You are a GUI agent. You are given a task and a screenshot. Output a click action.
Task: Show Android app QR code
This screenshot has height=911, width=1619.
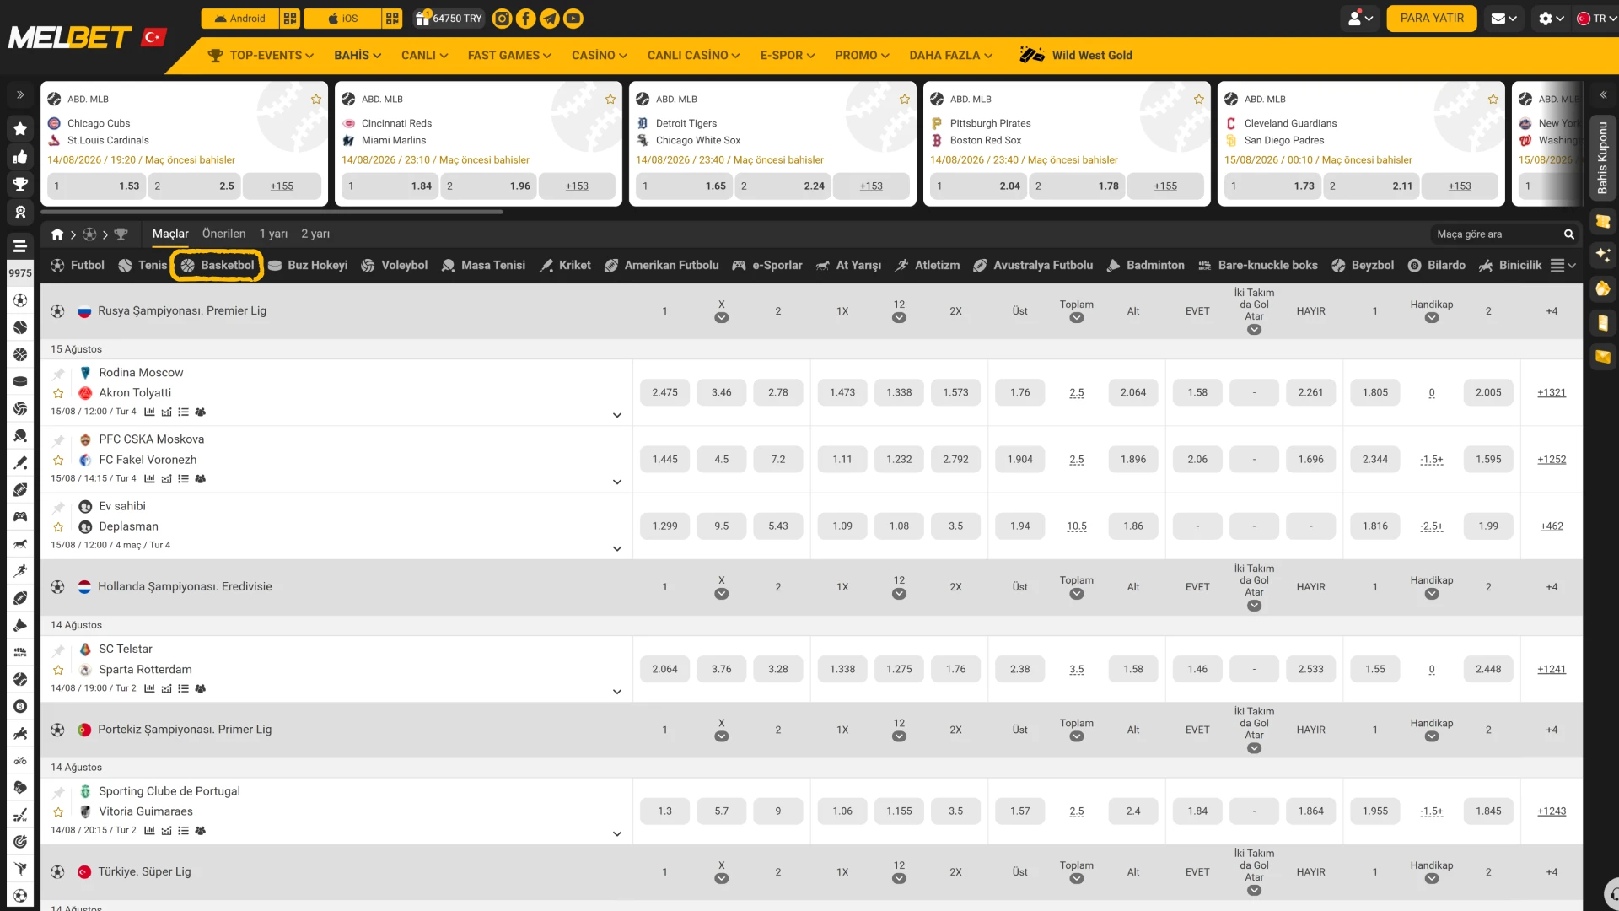click(x=290, y=19)
